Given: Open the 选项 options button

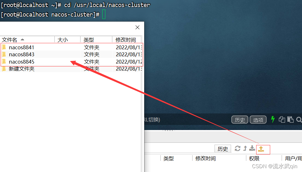Looking at the screenshot, I should click(x=258, y=120).
